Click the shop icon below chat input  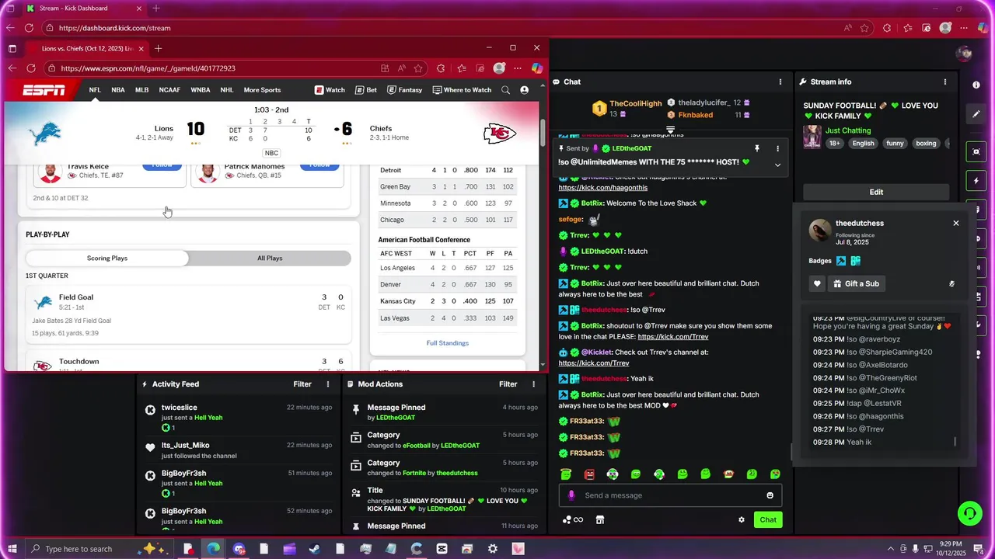[600, 519]
